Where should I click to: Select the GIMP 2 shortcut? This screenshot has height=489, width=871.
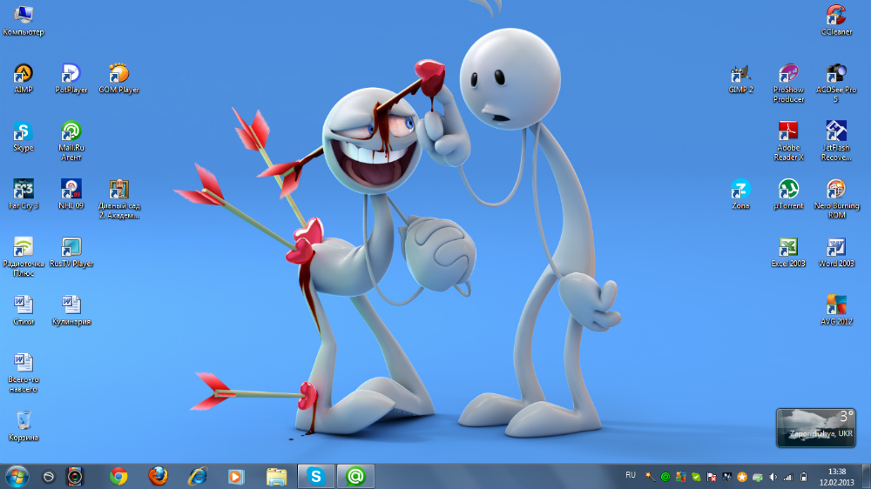(x=741, y=78)
